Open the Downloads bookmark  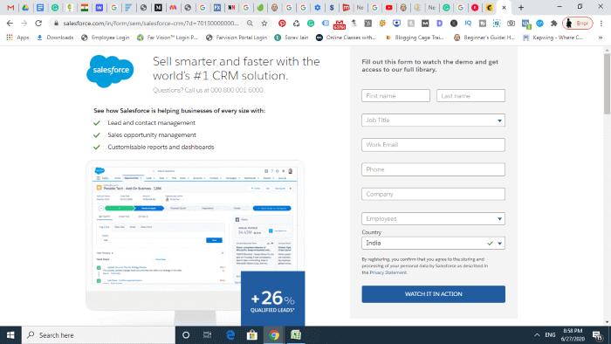[x=55, y=38]
